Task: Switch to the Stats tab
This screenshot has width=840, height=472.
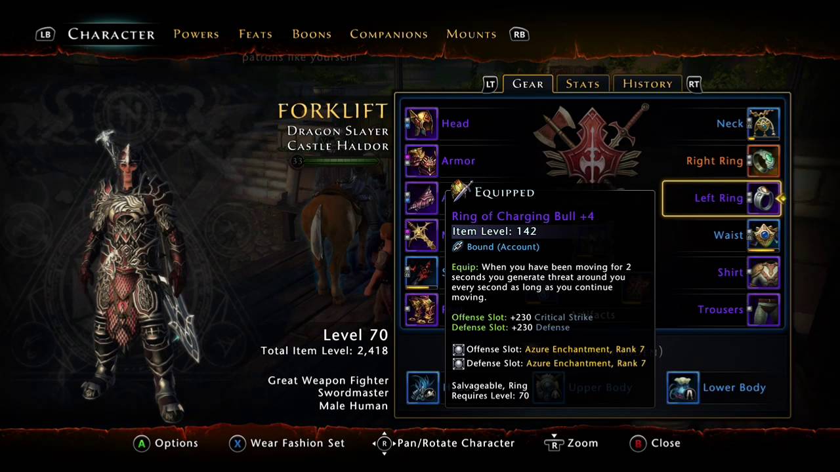Action: point(583,84)
